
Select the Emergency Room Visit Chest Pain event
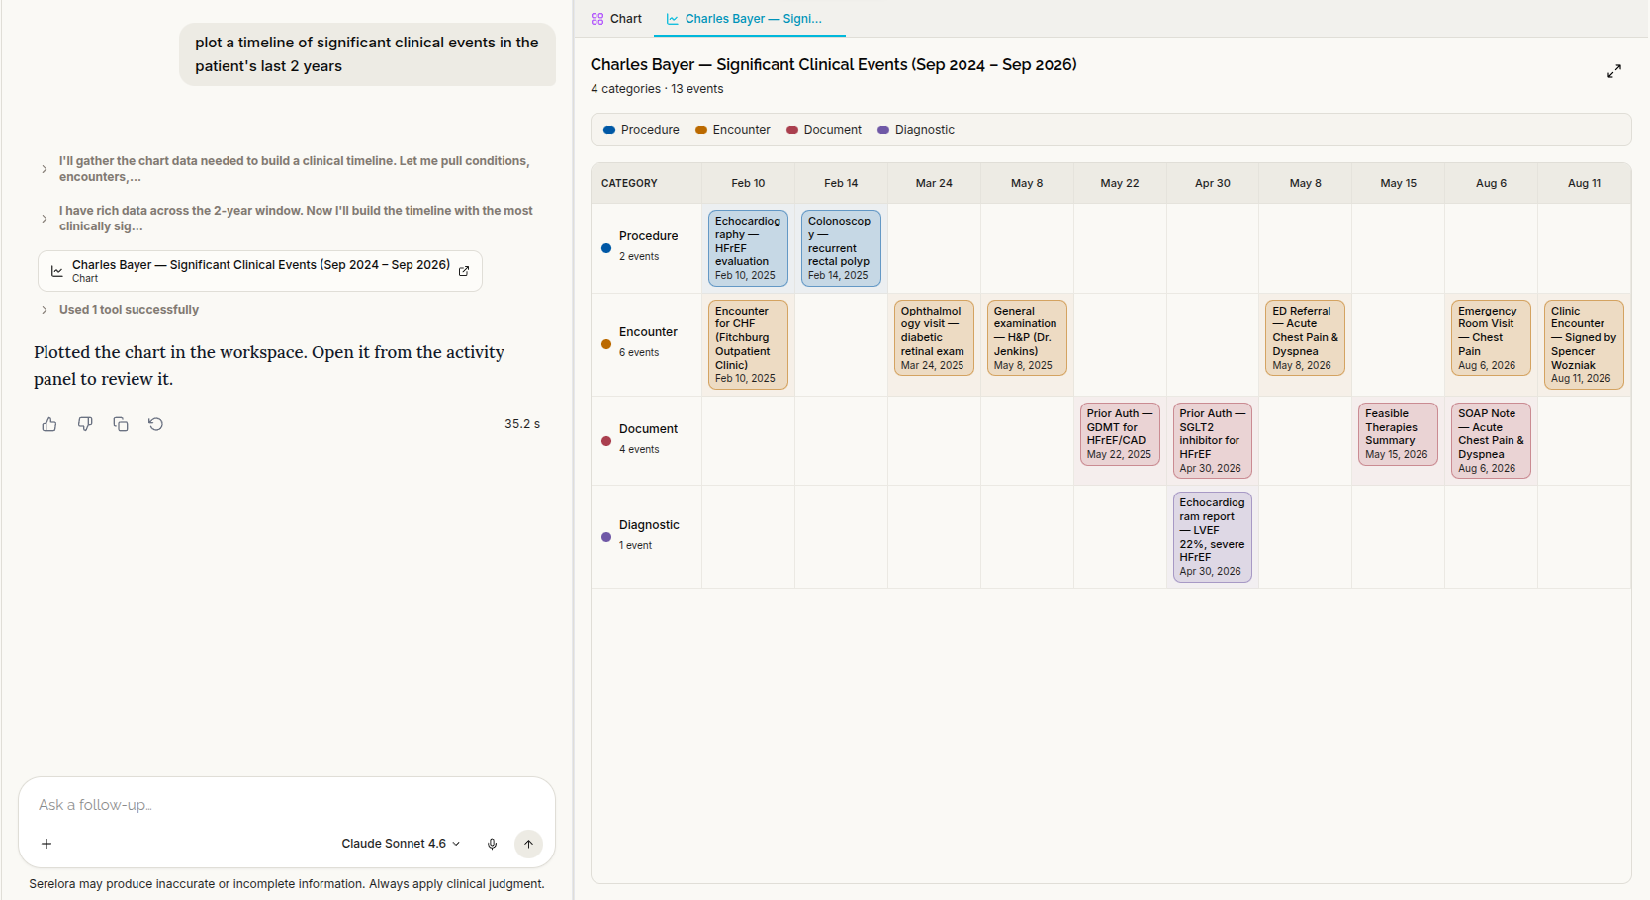pyautogui.click(x=1491, y=338)
